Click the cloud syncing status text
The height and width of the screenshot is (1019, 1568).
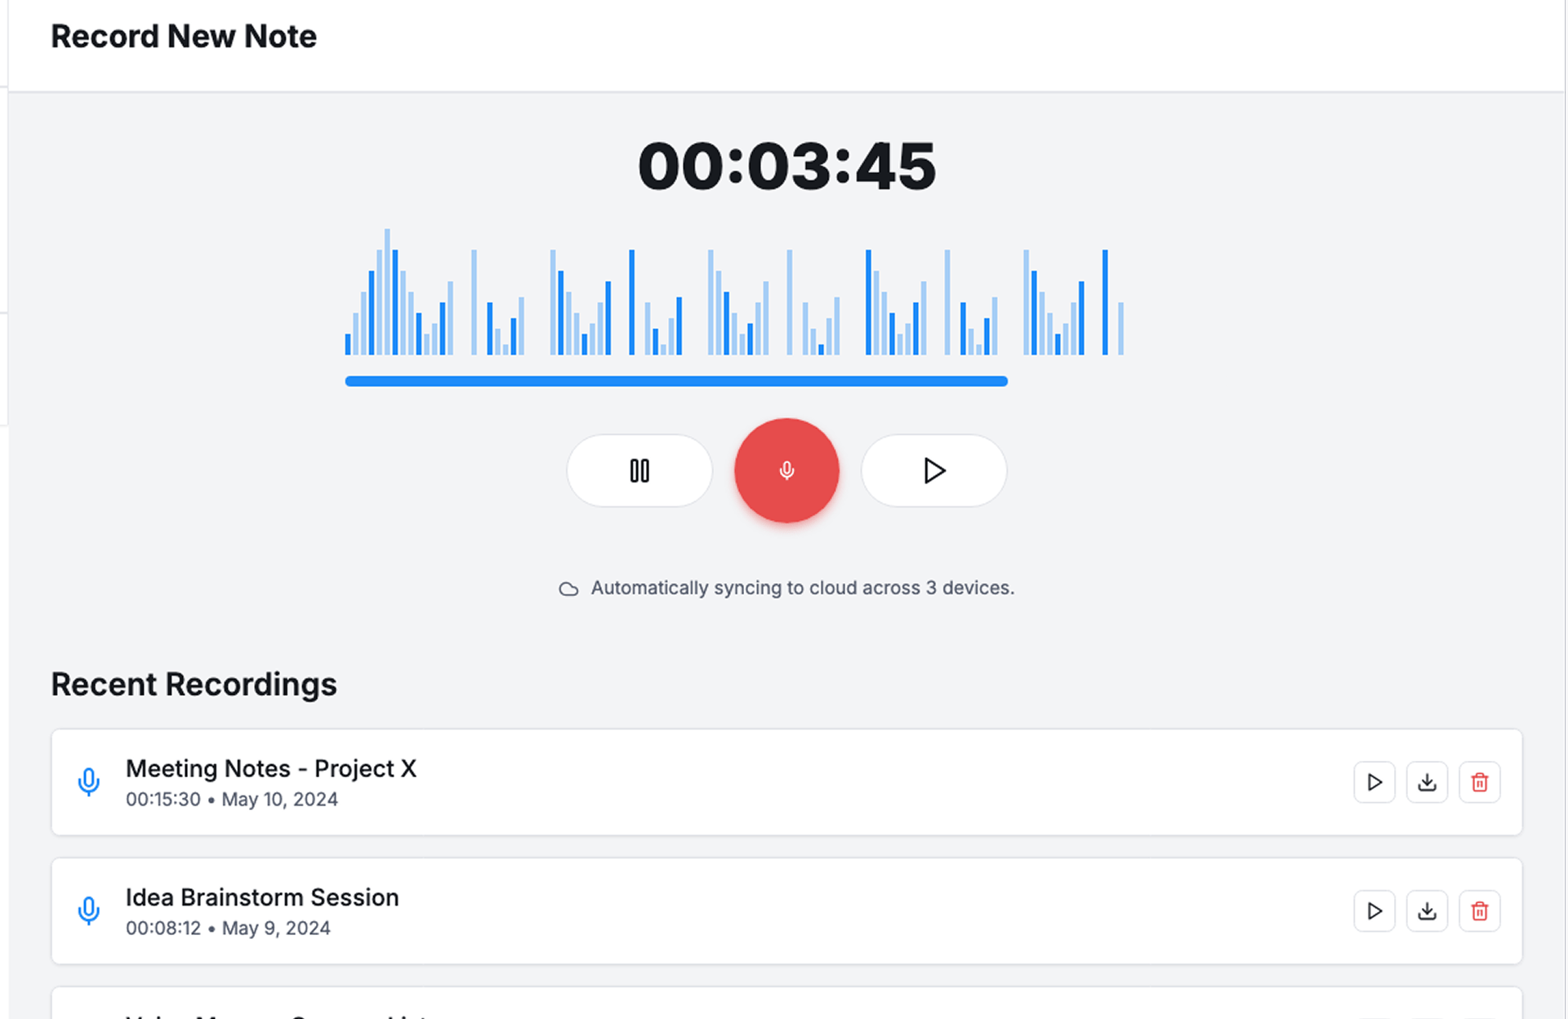802,588
